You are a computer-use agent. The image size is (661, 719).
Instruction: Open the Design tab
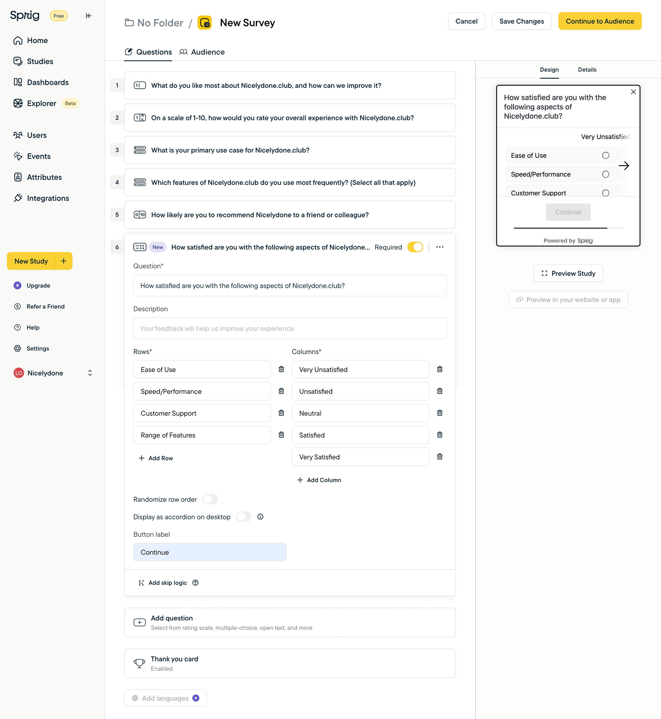pyautogui.click(x=549, y=69)
